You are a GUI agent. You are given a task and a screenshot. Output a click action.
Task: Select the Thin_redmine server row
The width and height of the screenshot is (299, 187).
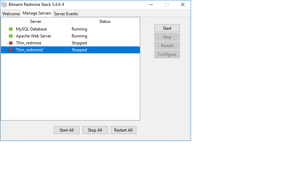point(70,43)
